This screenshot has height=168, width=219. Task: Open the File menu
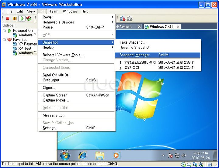coord(9,11)
